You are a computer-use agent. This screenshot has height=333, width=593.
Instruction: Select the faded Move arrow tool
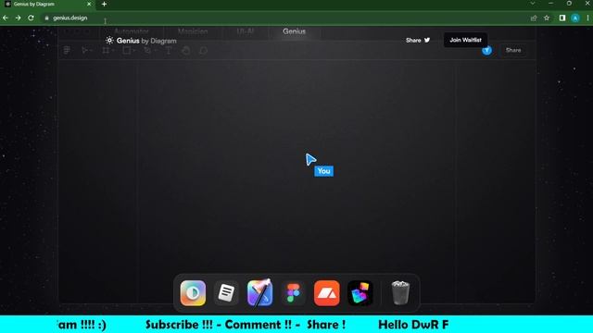pos(84,50)
